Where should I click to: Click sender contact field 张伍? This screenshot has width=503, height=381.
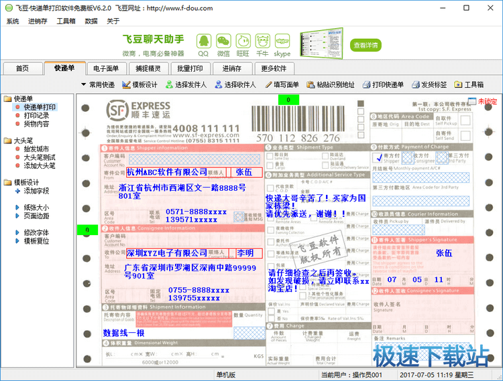coord(247,172)
